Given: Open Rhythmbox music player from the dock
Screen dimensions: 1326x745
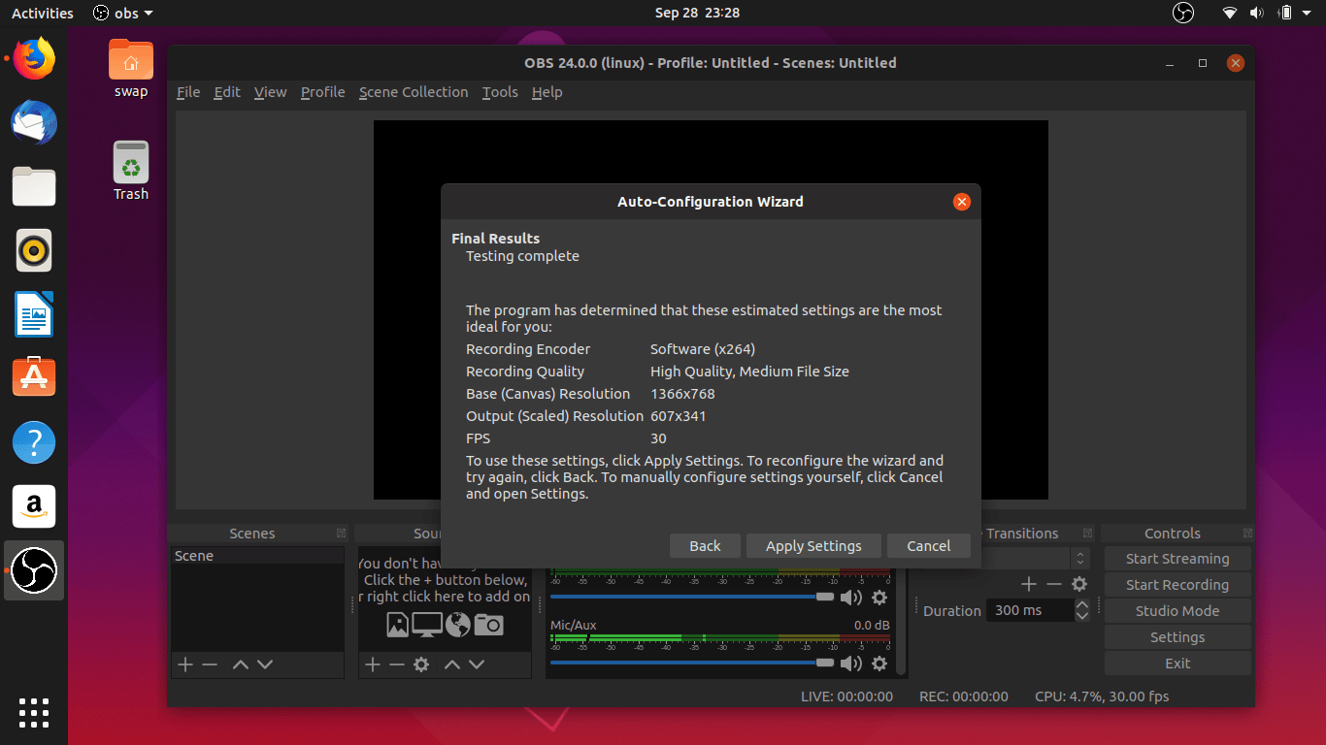Looking at the screenshot, I should [34, 250].
